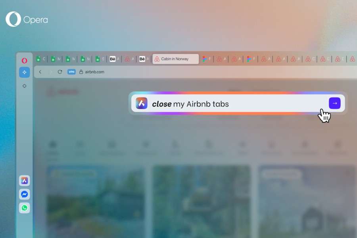
Task: Go forward with the forward arrow
Action: [x=50, y=72]
